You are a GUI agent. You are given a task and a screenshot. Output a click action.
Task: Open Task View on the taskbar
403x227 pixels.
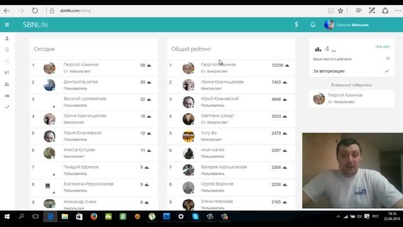(x=35, y=217)
